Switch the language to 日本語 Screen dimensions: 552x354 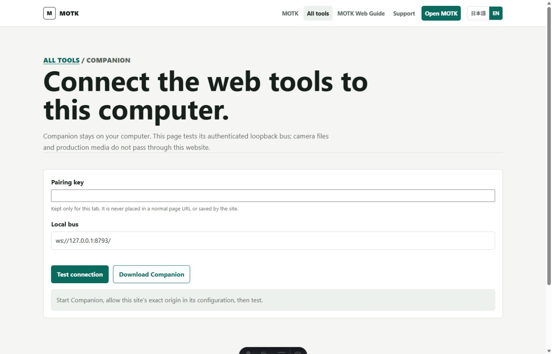[x=478, y=13]
